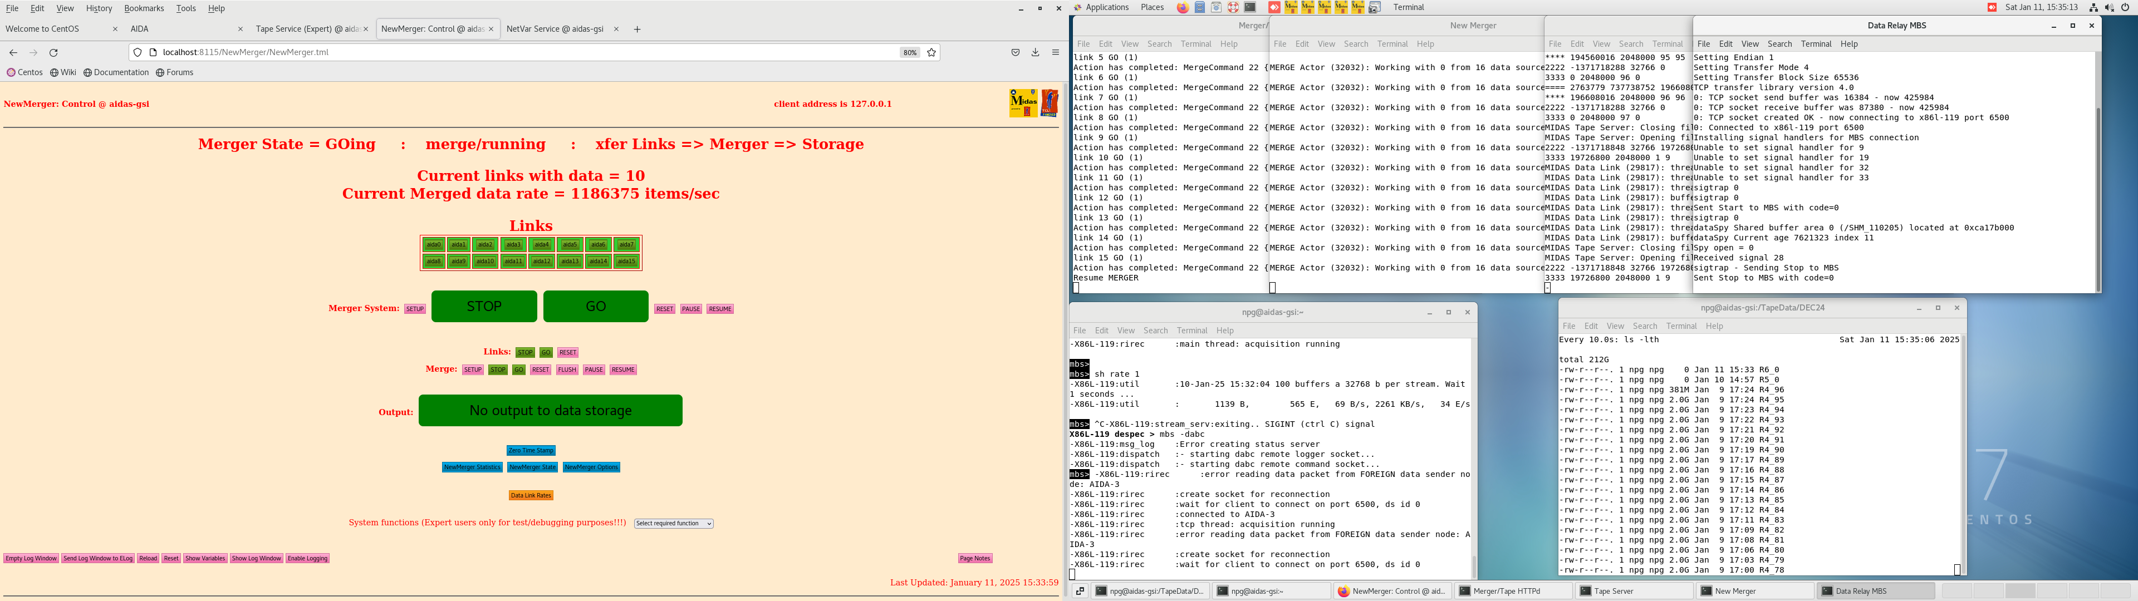Click the Firefox launcher icon in top panel
The height and width of the screenshot is (601, 2138).
pyautogui.click(x=1183, y=7)
